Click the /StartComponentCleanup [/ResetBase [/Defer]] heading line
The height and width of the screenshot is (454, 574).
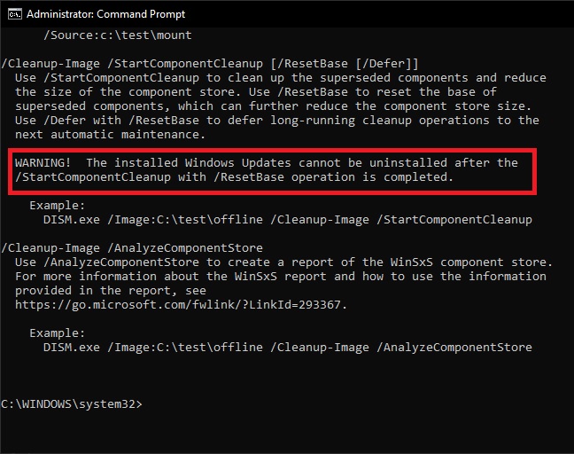pyautogui.click(x=211, y=63)
